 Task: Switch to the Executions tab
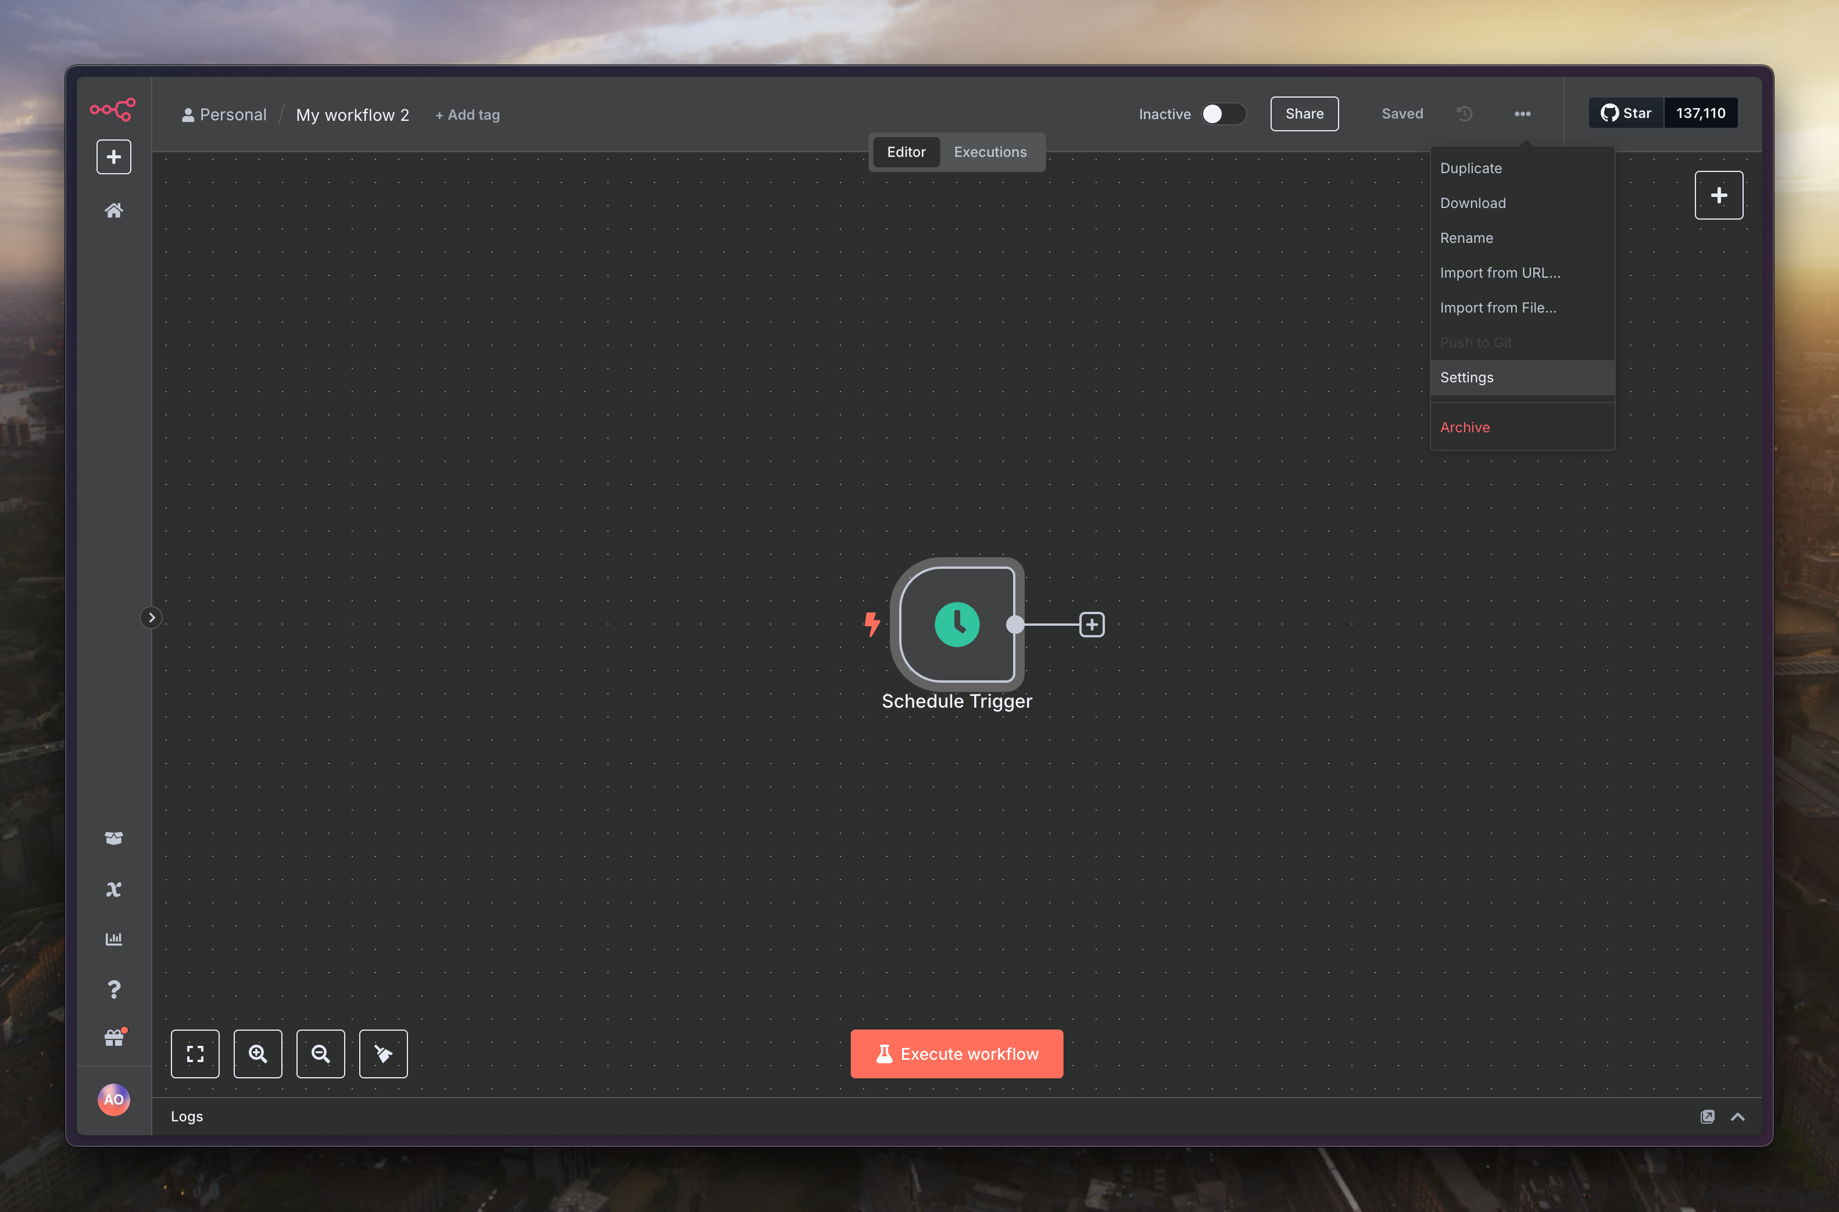tap(989, 152)
